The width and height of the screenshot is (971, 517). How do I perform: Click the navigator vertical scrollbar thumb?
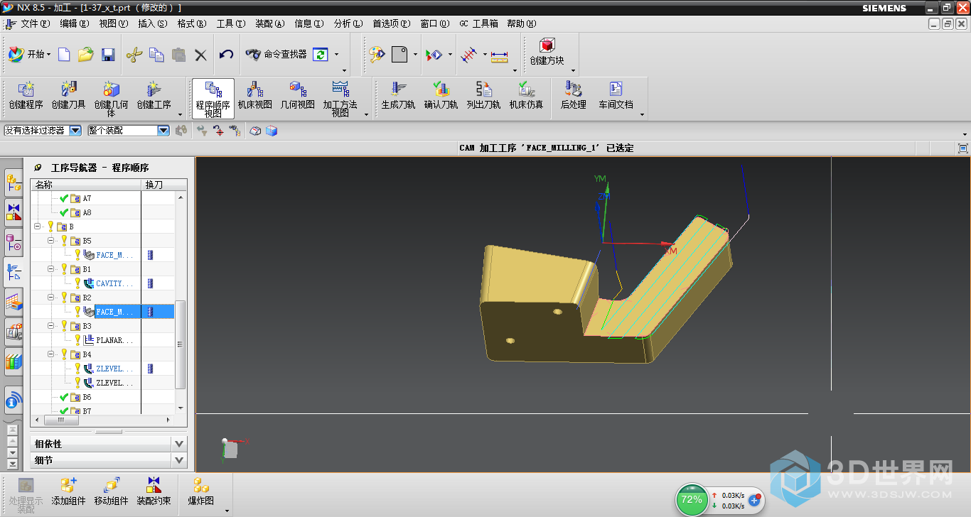tap(181, 344)
